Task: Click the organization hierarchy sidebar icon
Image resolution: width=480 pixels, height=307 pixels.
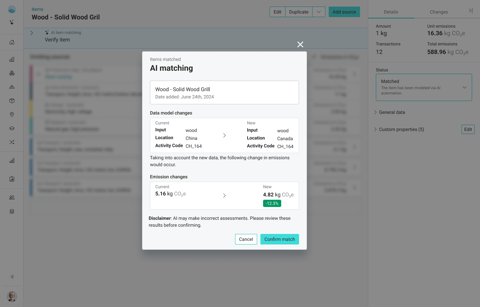Action: coord(12,87)
